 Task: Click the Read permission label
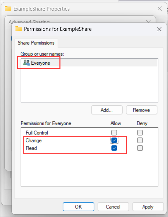coord(31,148)
